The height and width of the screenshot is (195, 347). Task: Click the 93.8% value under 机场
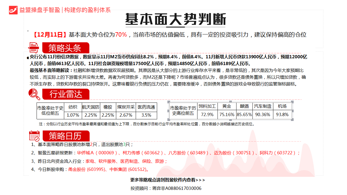point(282,114)
